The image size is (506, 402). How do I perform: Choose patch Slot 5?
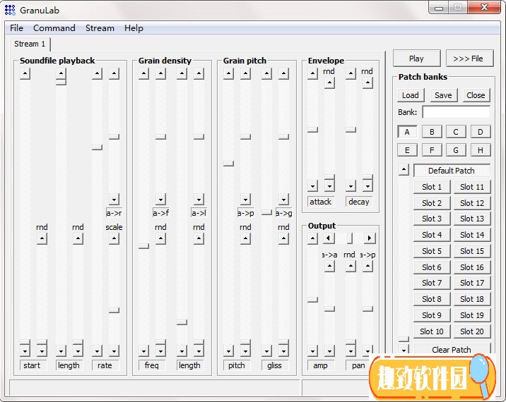click(432, 251)
